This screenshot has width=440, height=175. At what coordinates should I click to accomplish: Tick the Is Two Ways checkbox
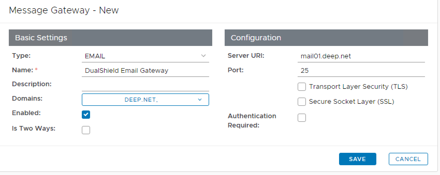pyautogui.click(x=86, y=130)
